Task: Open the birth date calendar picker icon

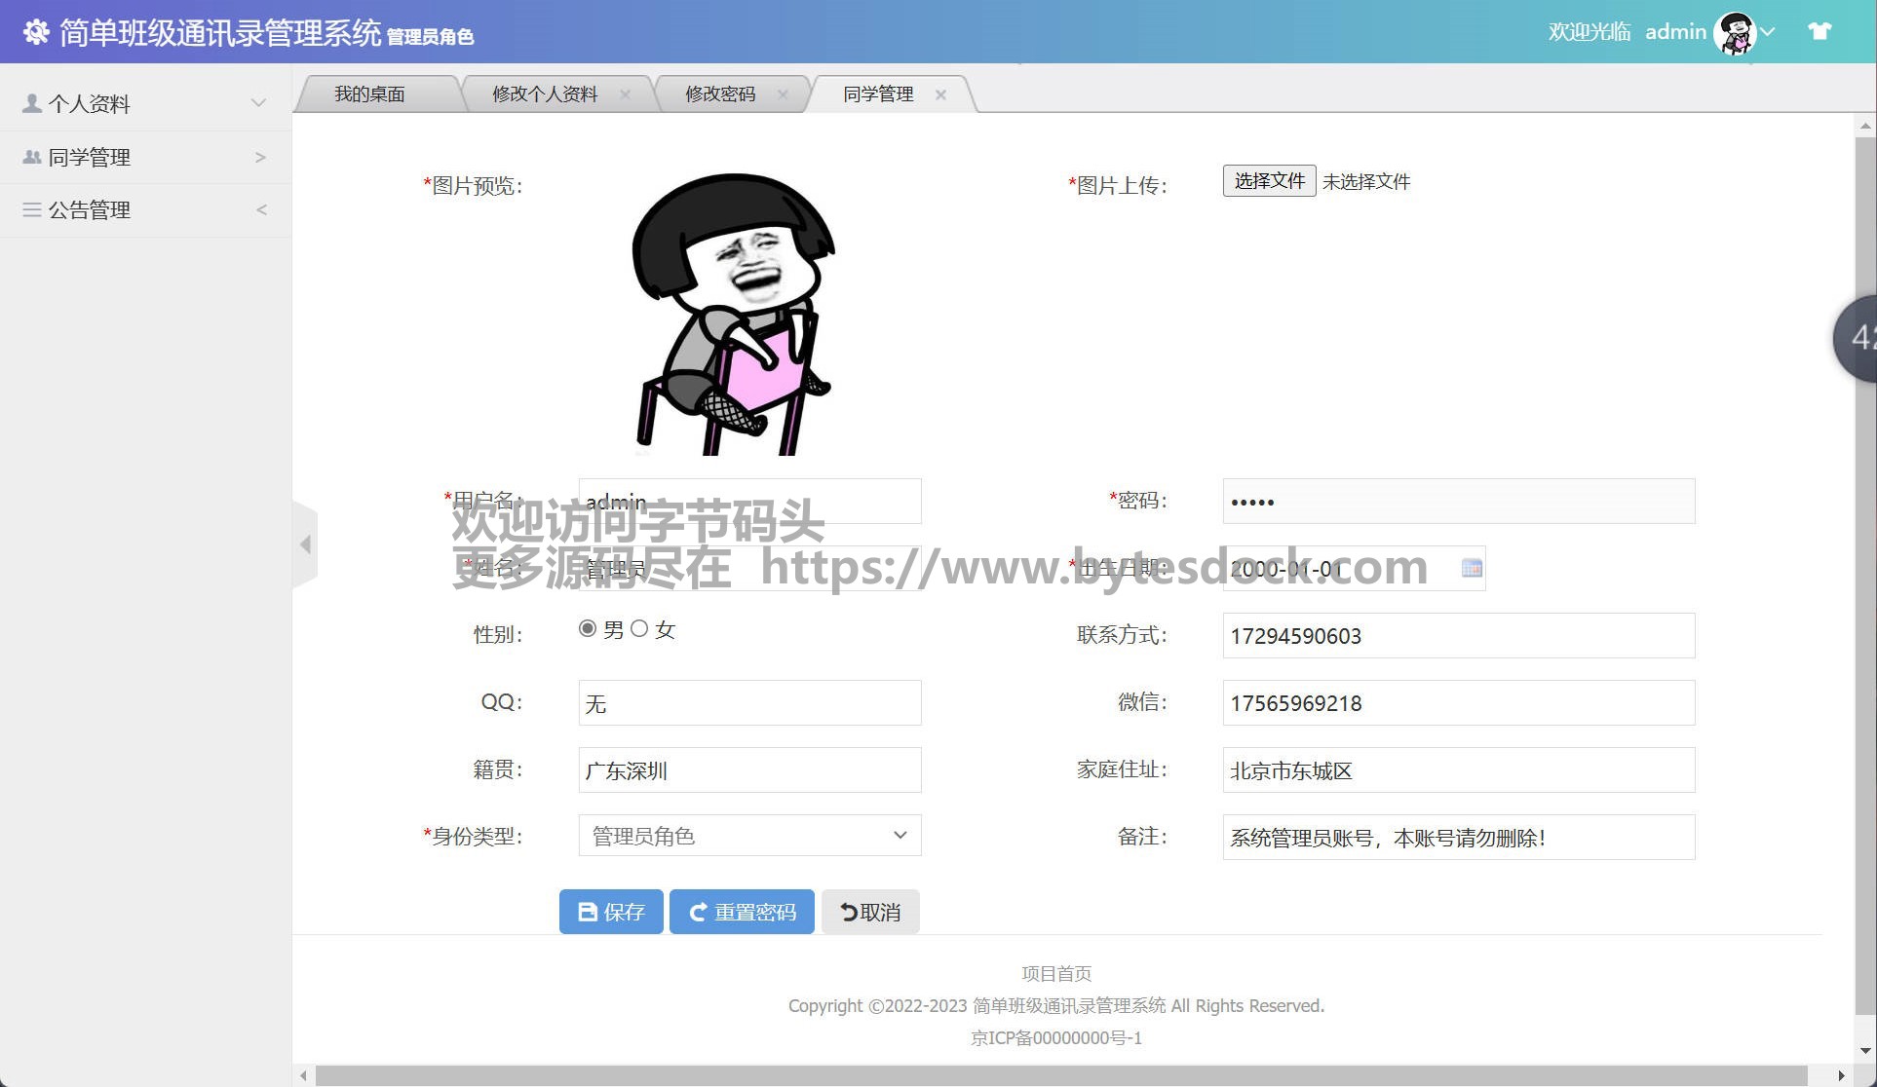Action: pyautogui.click(x=1472, y=568)
